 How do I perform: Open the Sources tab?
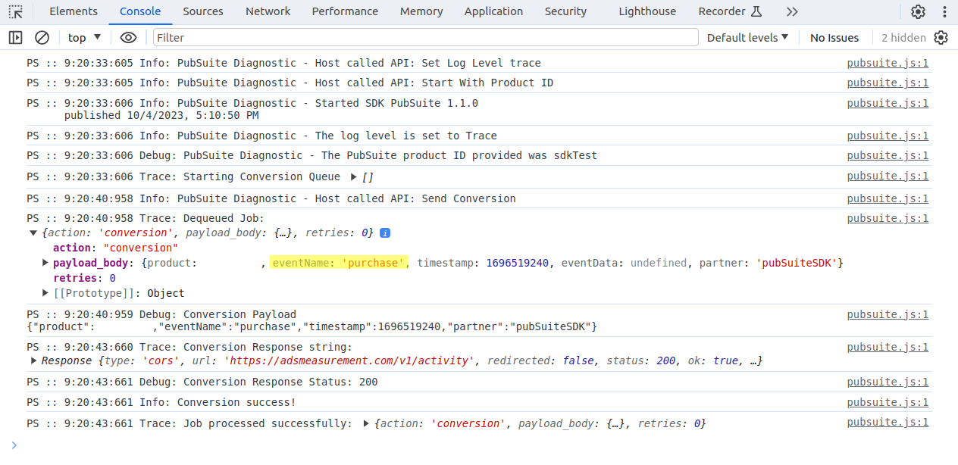pos(203,11)
